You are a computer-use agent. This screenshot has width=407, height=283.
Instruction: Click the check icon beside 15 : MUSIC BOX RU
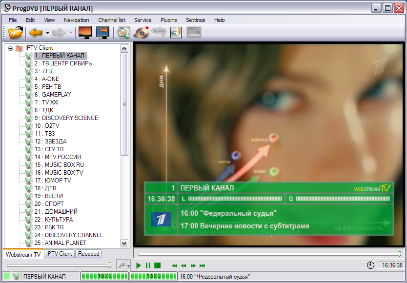click(x=29, y=164)
